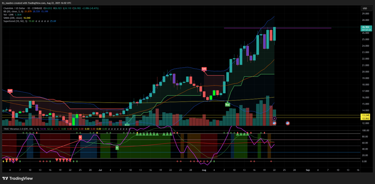Select the Vol · LINK indicator legend
Screen dimensions: 375x184
(8, 14)
